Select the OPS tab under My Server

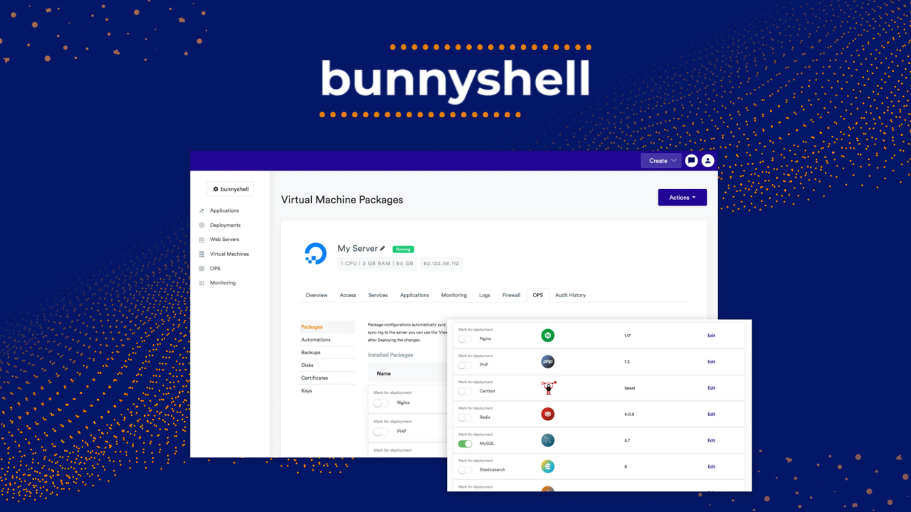point(538,295)
